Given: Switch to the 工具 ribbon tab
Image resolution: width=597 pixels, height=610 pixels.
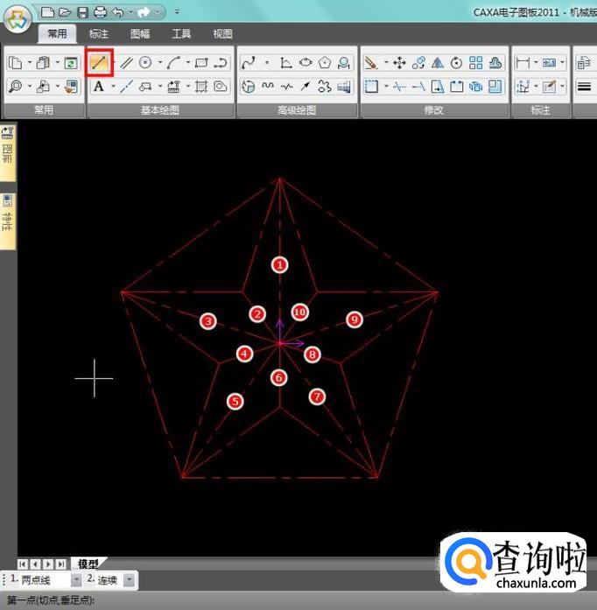Looking at the screenshot, I should tap(181, 34).
